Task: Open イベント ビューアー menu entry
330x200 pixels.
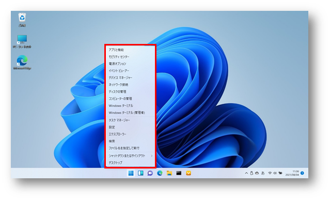Action: point(130,71)
